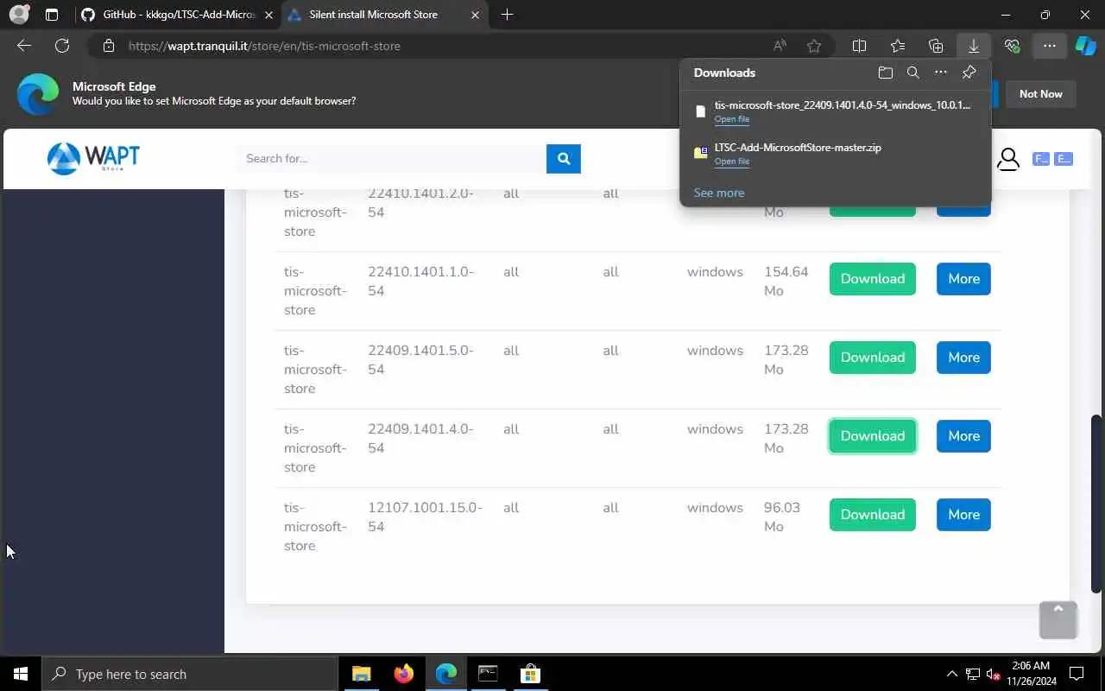Select size text 96.03 Mo

782,517
